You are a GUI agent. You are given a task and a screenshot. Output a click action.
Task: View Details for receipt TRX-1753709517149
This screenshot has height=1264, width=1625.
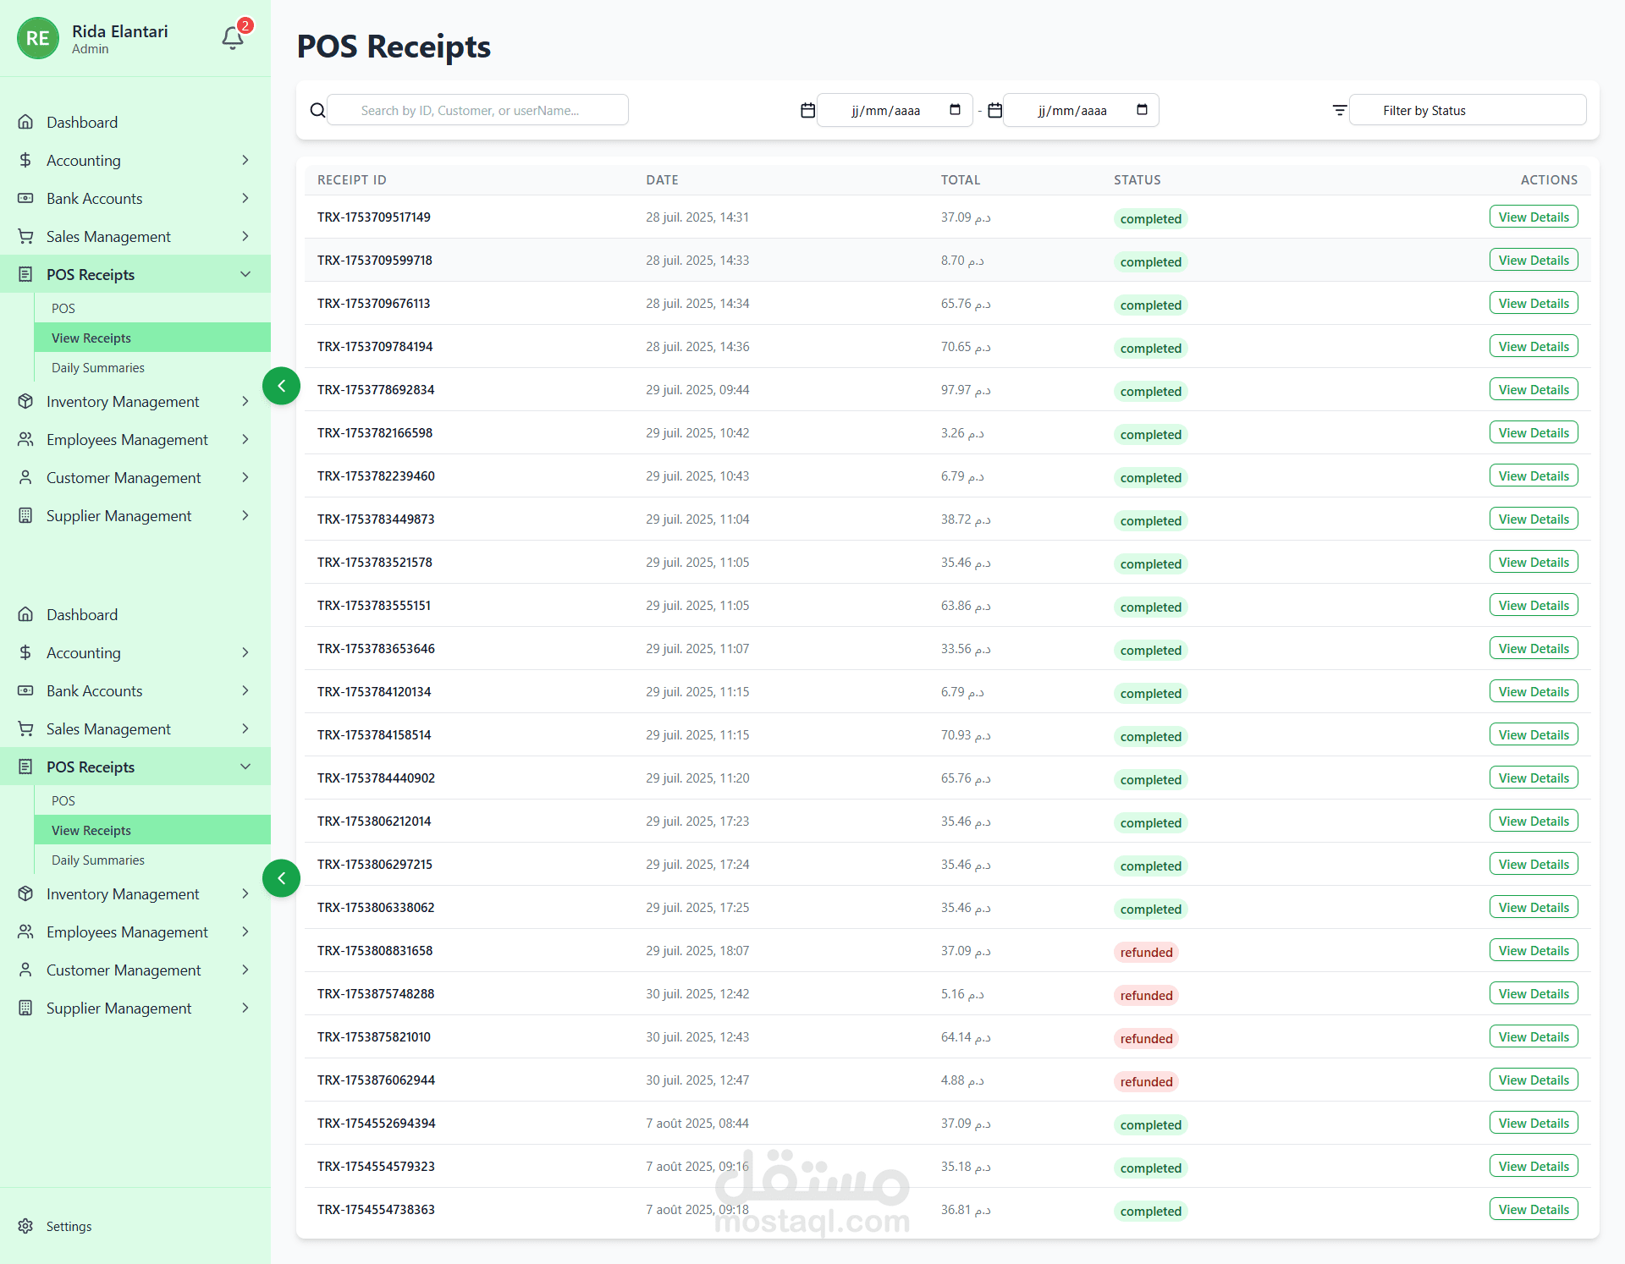click(1533, 217)
